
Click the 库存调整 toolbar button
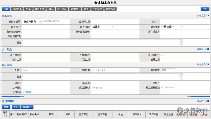coord(62,9)
